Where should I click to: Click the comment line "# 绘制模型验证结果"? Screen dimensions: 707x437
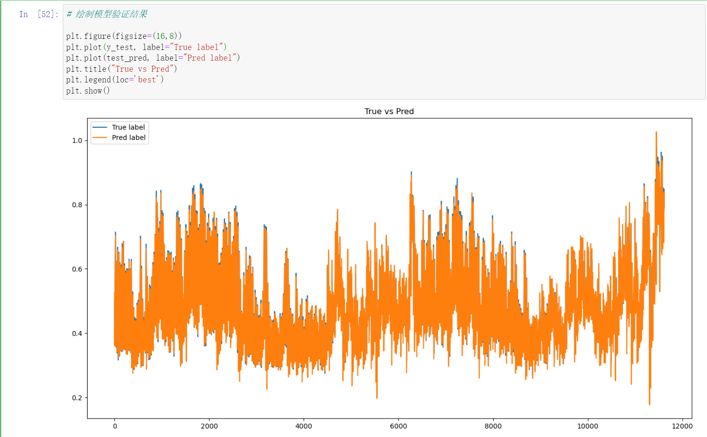pyautogui.click(x=107, y=14)
